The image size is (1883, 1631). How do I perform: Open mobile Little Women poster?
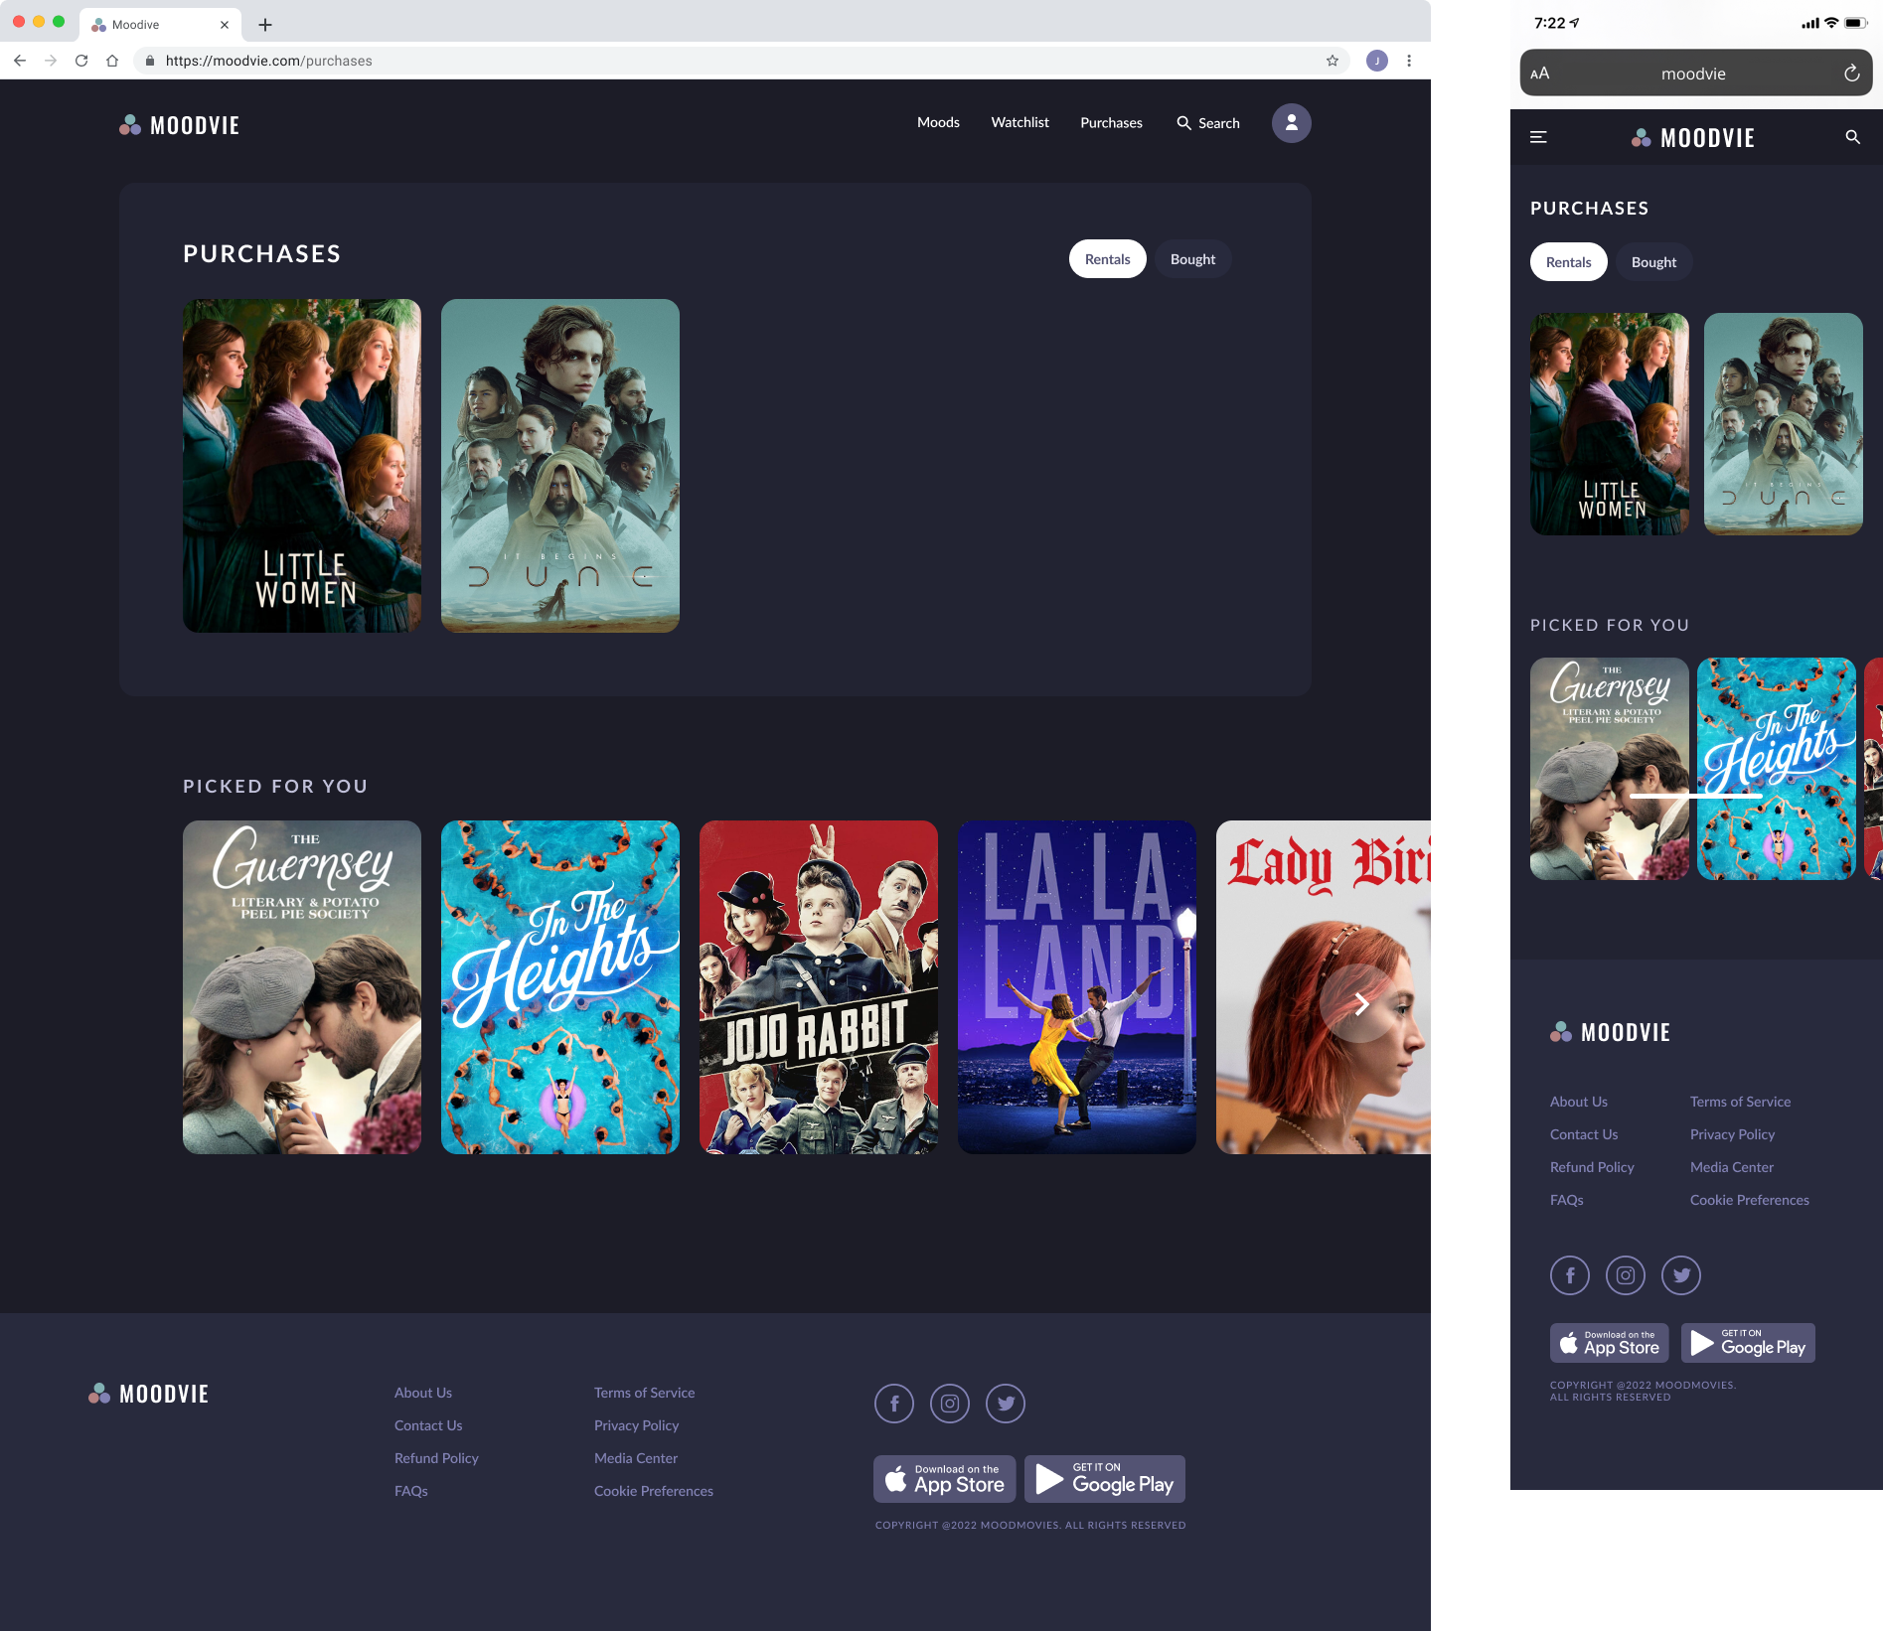(1610, 424)
